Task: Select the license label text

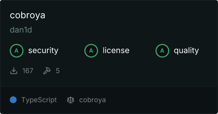Action: click(x=116, y=50)
